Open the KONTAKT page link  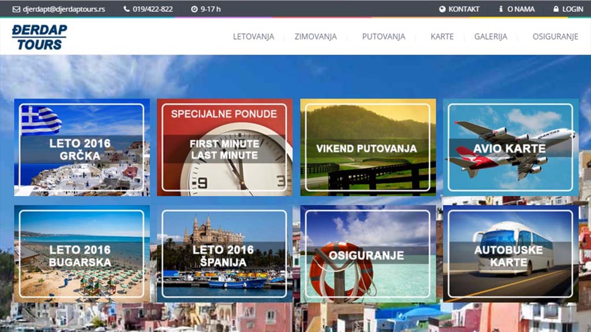(x=464, y=9)
